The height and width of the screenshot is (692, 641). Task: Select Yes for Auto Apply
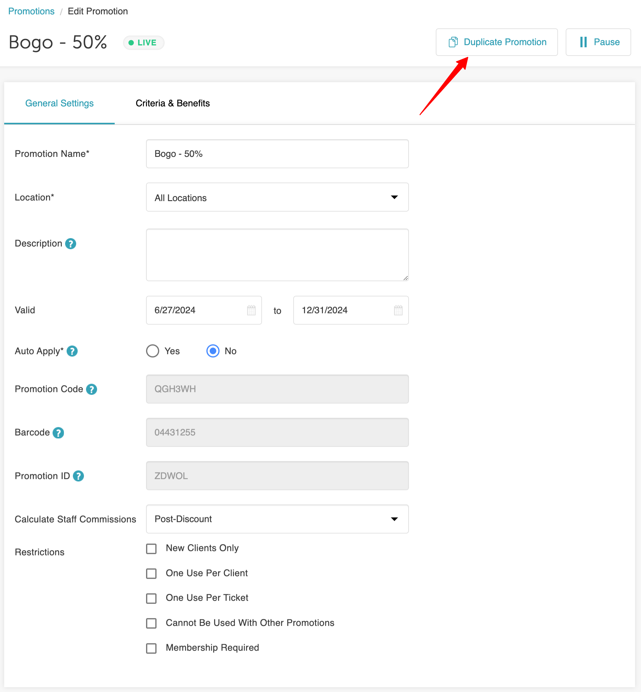(153, 351)
